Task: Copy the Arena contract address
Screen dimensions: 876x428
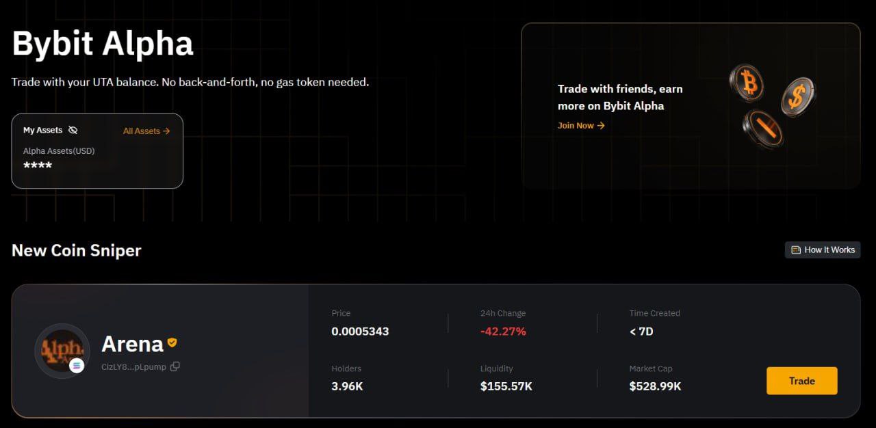Action: click(x=175, y=366)
